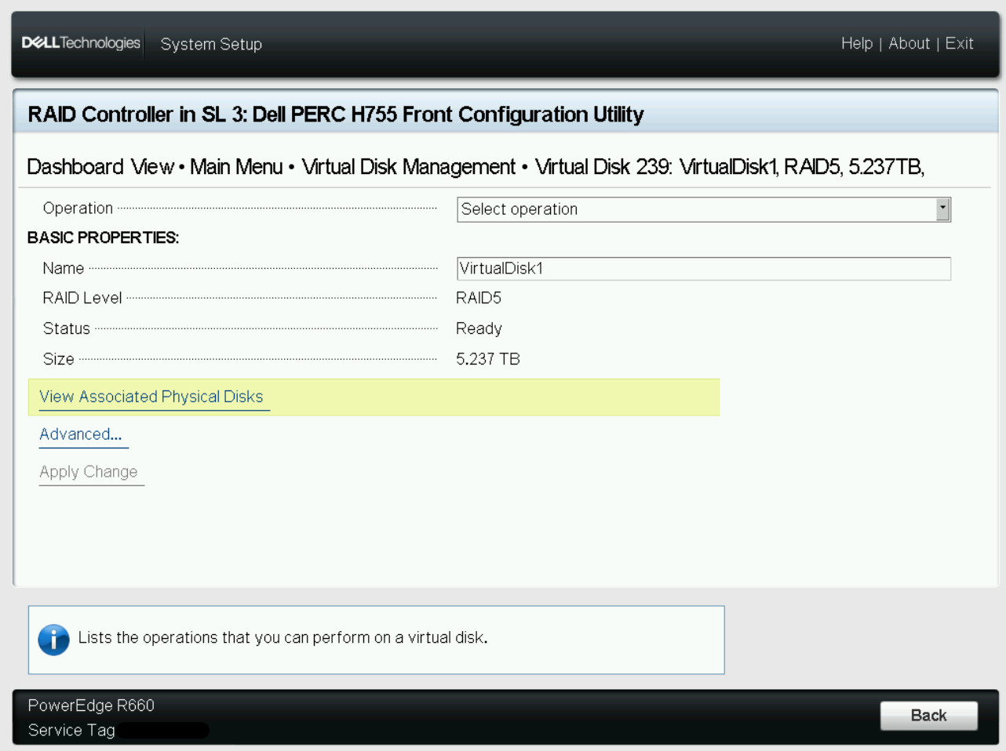The image size is (1006, 751).
Task: Click the RAID Level label
Action: [82, 298]
